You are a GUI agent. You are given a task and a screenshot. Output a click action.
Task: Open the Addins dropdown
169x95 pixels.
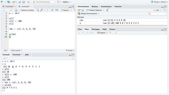[x=67, y=2]
